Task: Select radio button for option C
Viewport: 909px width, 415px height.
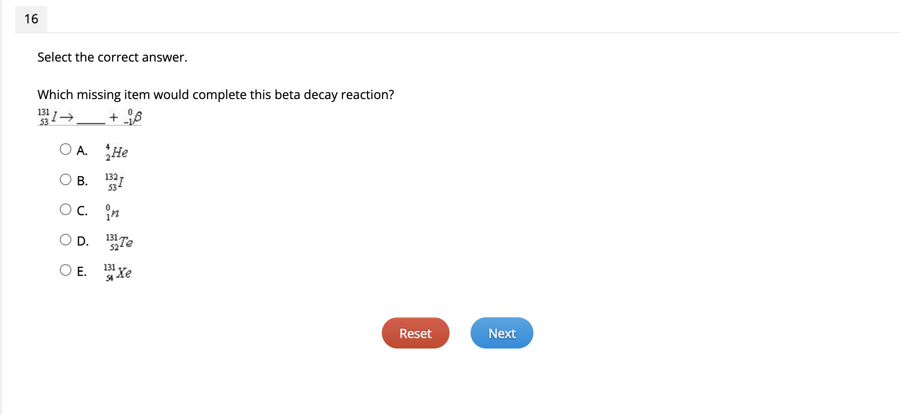Action: point(66,209)
